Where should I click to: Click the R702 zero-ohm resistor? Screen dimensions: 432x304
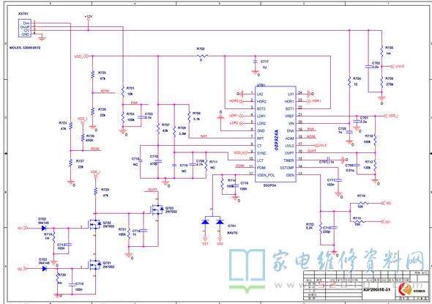click(203, 56)
